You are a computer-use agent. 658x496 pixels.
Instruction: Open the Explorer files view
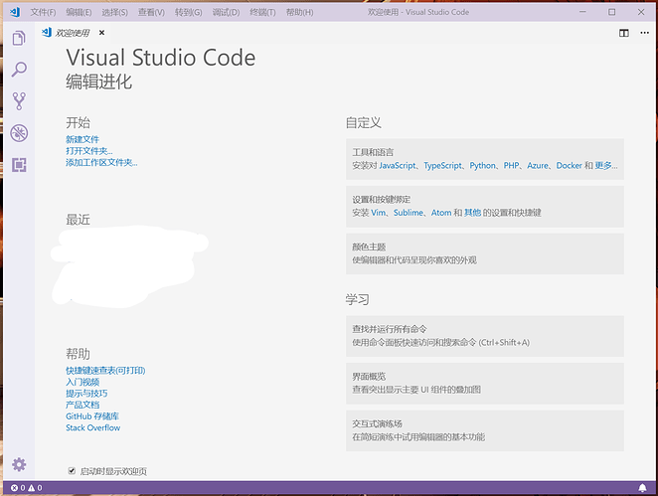pos(19,38)
